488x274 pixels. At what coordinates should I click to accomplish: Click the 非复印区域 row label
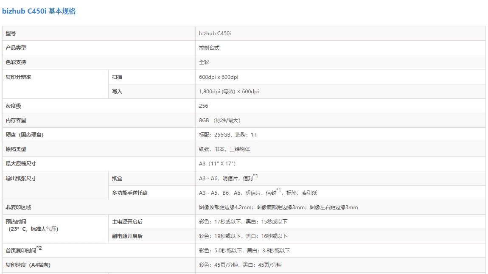18,207
